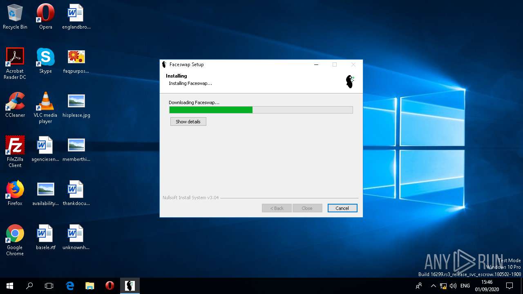Launch Firefox desktop shortcut

15,193
